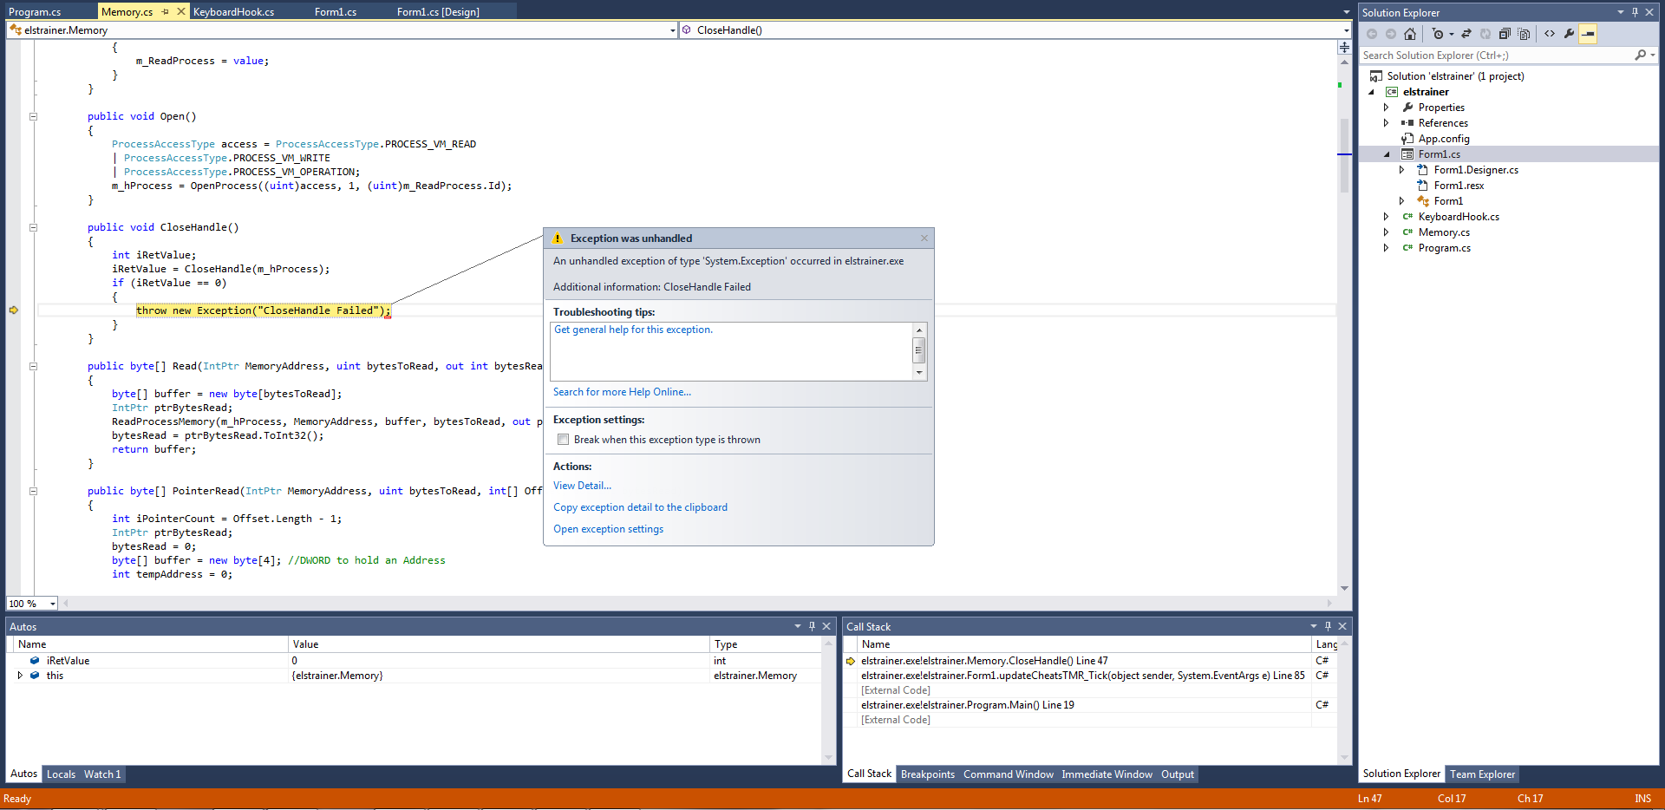Open the document tabs overflow dropdown
This screenshot has height=810, width=1665.
pos(1346,12)
